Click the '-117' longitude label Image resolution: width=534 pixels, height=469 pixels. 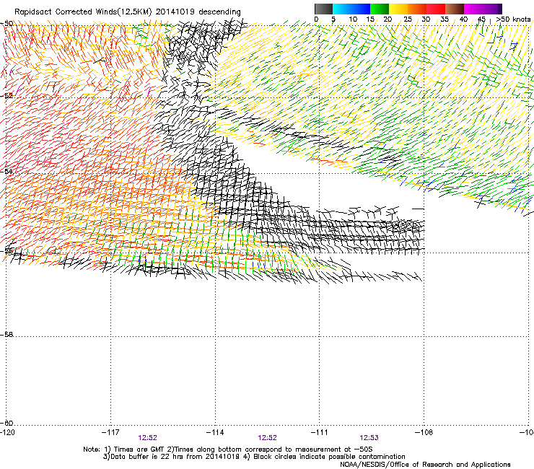point(110,432)
